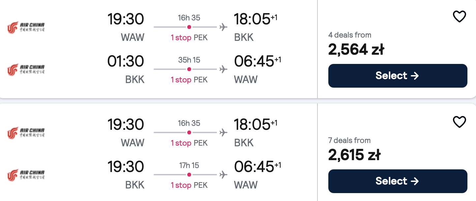Click Air China logo on 19:30 BKK return flight

pos(26,175)
